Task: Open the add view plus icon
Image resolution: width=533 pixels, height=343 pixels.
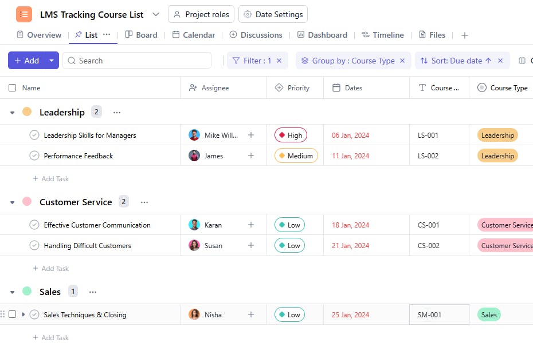Action: coord(465,35)
